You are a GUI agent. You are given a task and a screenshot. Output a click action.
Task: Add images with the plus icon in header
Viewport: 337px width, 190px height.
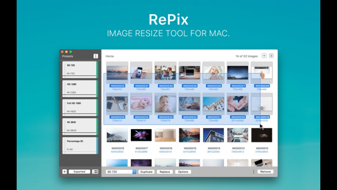click(x=264, y=56)
